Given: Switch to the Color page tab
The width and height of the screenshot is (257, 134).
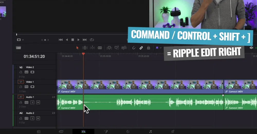Looking at the screenshot, I should 128,131.
